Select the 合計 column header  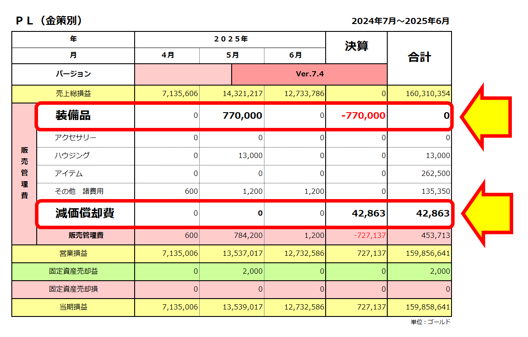coord(419,57)
